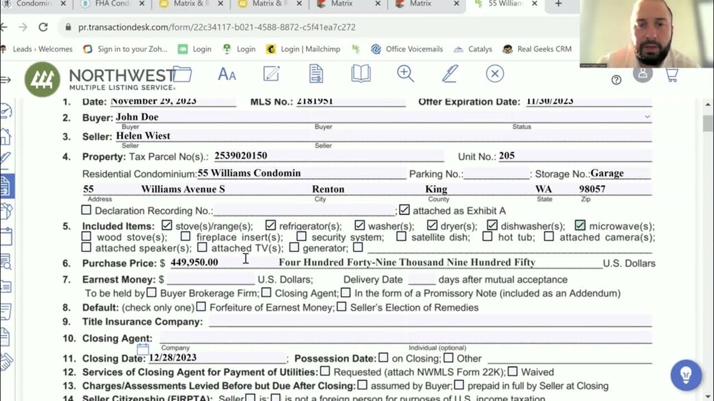This screenshot has height=401, width=714.
Task: Click the circled X close form icon
Action: (x=495, y=74)
